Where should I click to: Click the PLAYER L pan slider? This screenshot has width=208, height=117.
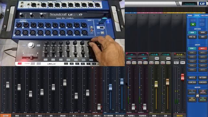pos(131,58)
